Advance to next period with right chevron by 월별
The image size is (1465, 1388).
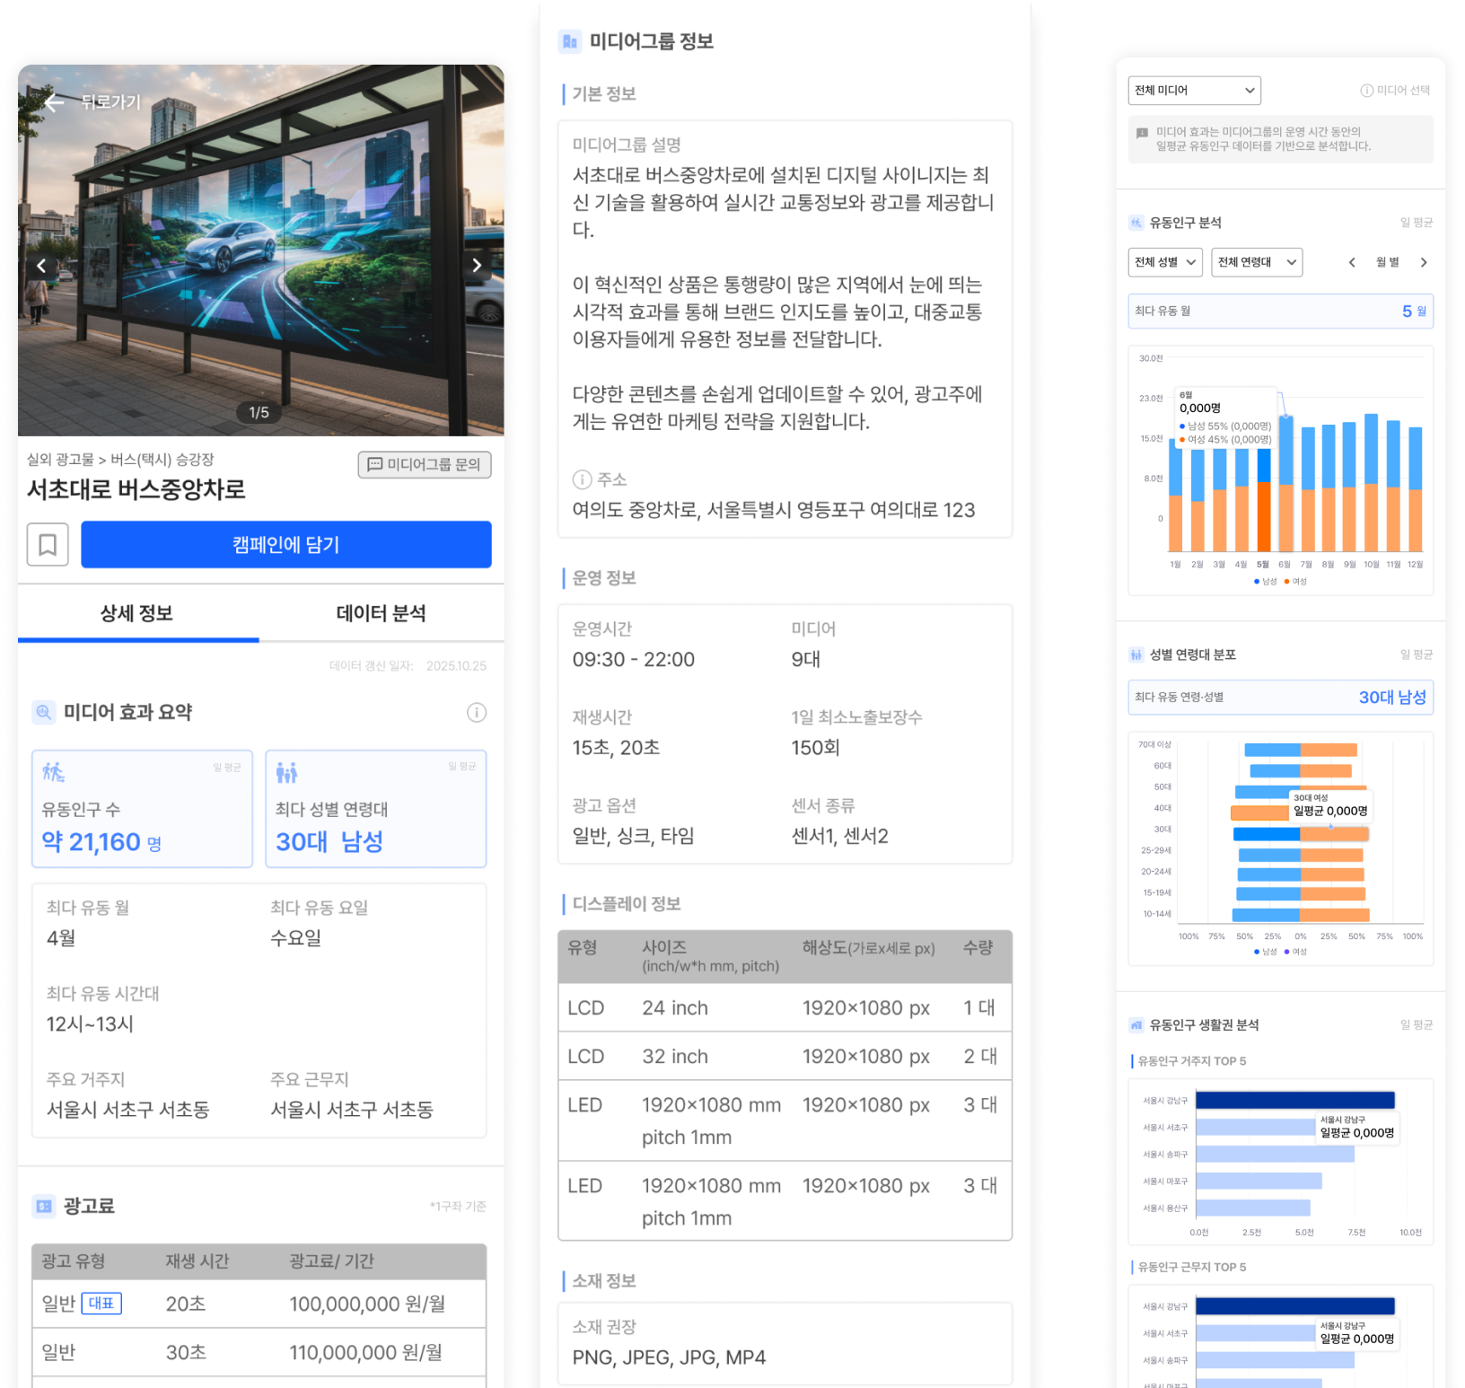tap(1424, 262)
